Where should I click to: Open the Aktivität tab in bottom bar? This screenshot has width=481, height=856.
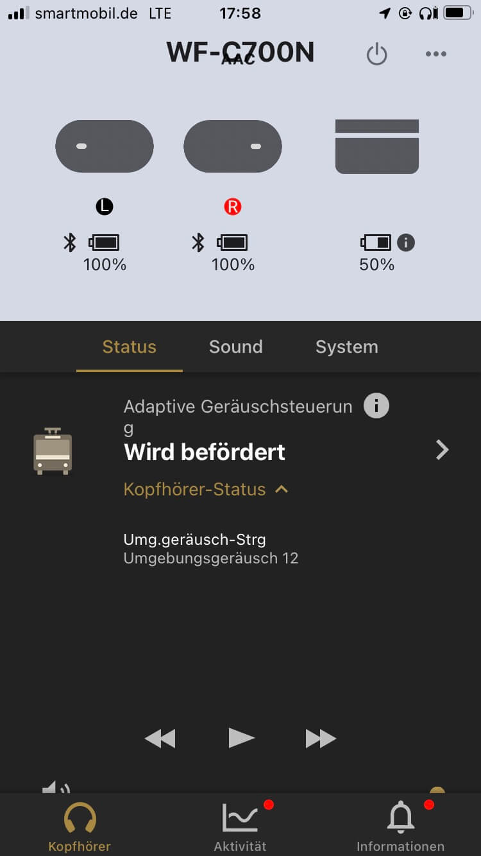(x=240, y=826)
